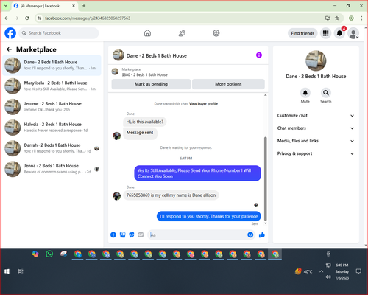Show hidden system tray icons
This screenshot has height=295, width=368.
(x=321, y=271)
